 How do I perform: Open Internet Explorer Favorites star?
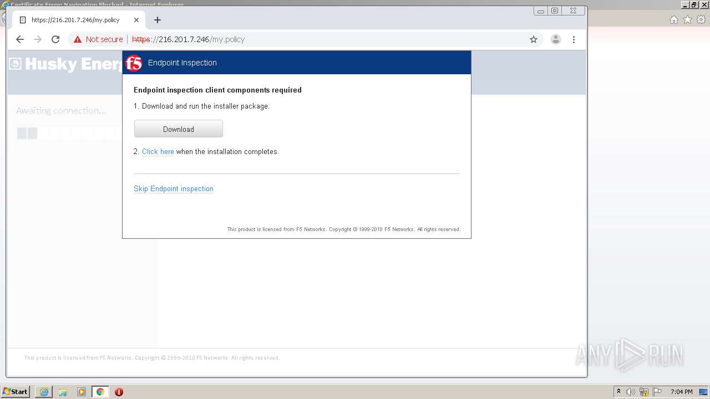tap(687, 20)
